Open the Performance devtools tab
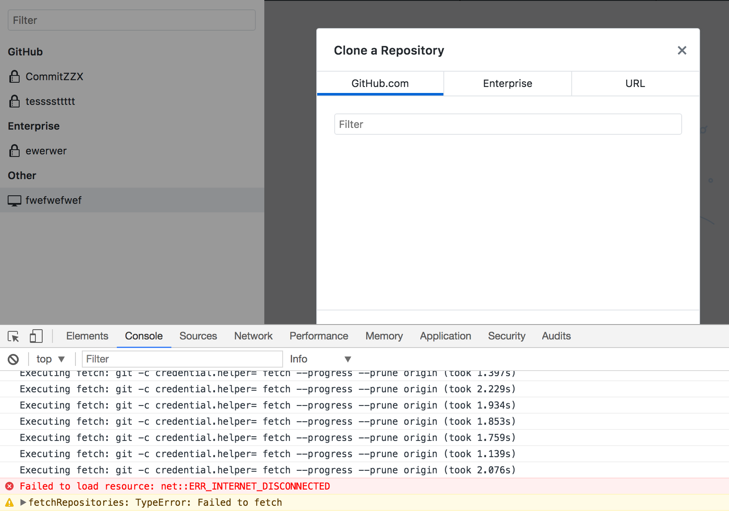Viewport: 729px width, 516px height. tap(319, 336)
